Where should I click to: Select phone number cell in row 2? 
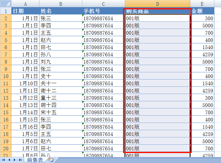click(x=103, y=18)
